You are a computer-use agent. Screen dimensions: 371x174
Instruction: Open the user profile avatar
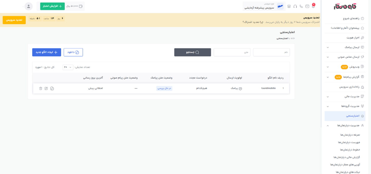[x=29, y=6]
